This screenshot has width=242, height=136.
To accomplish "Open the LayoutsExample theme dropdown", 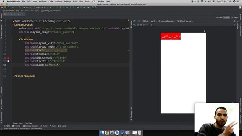I will (x=167, y=21).
